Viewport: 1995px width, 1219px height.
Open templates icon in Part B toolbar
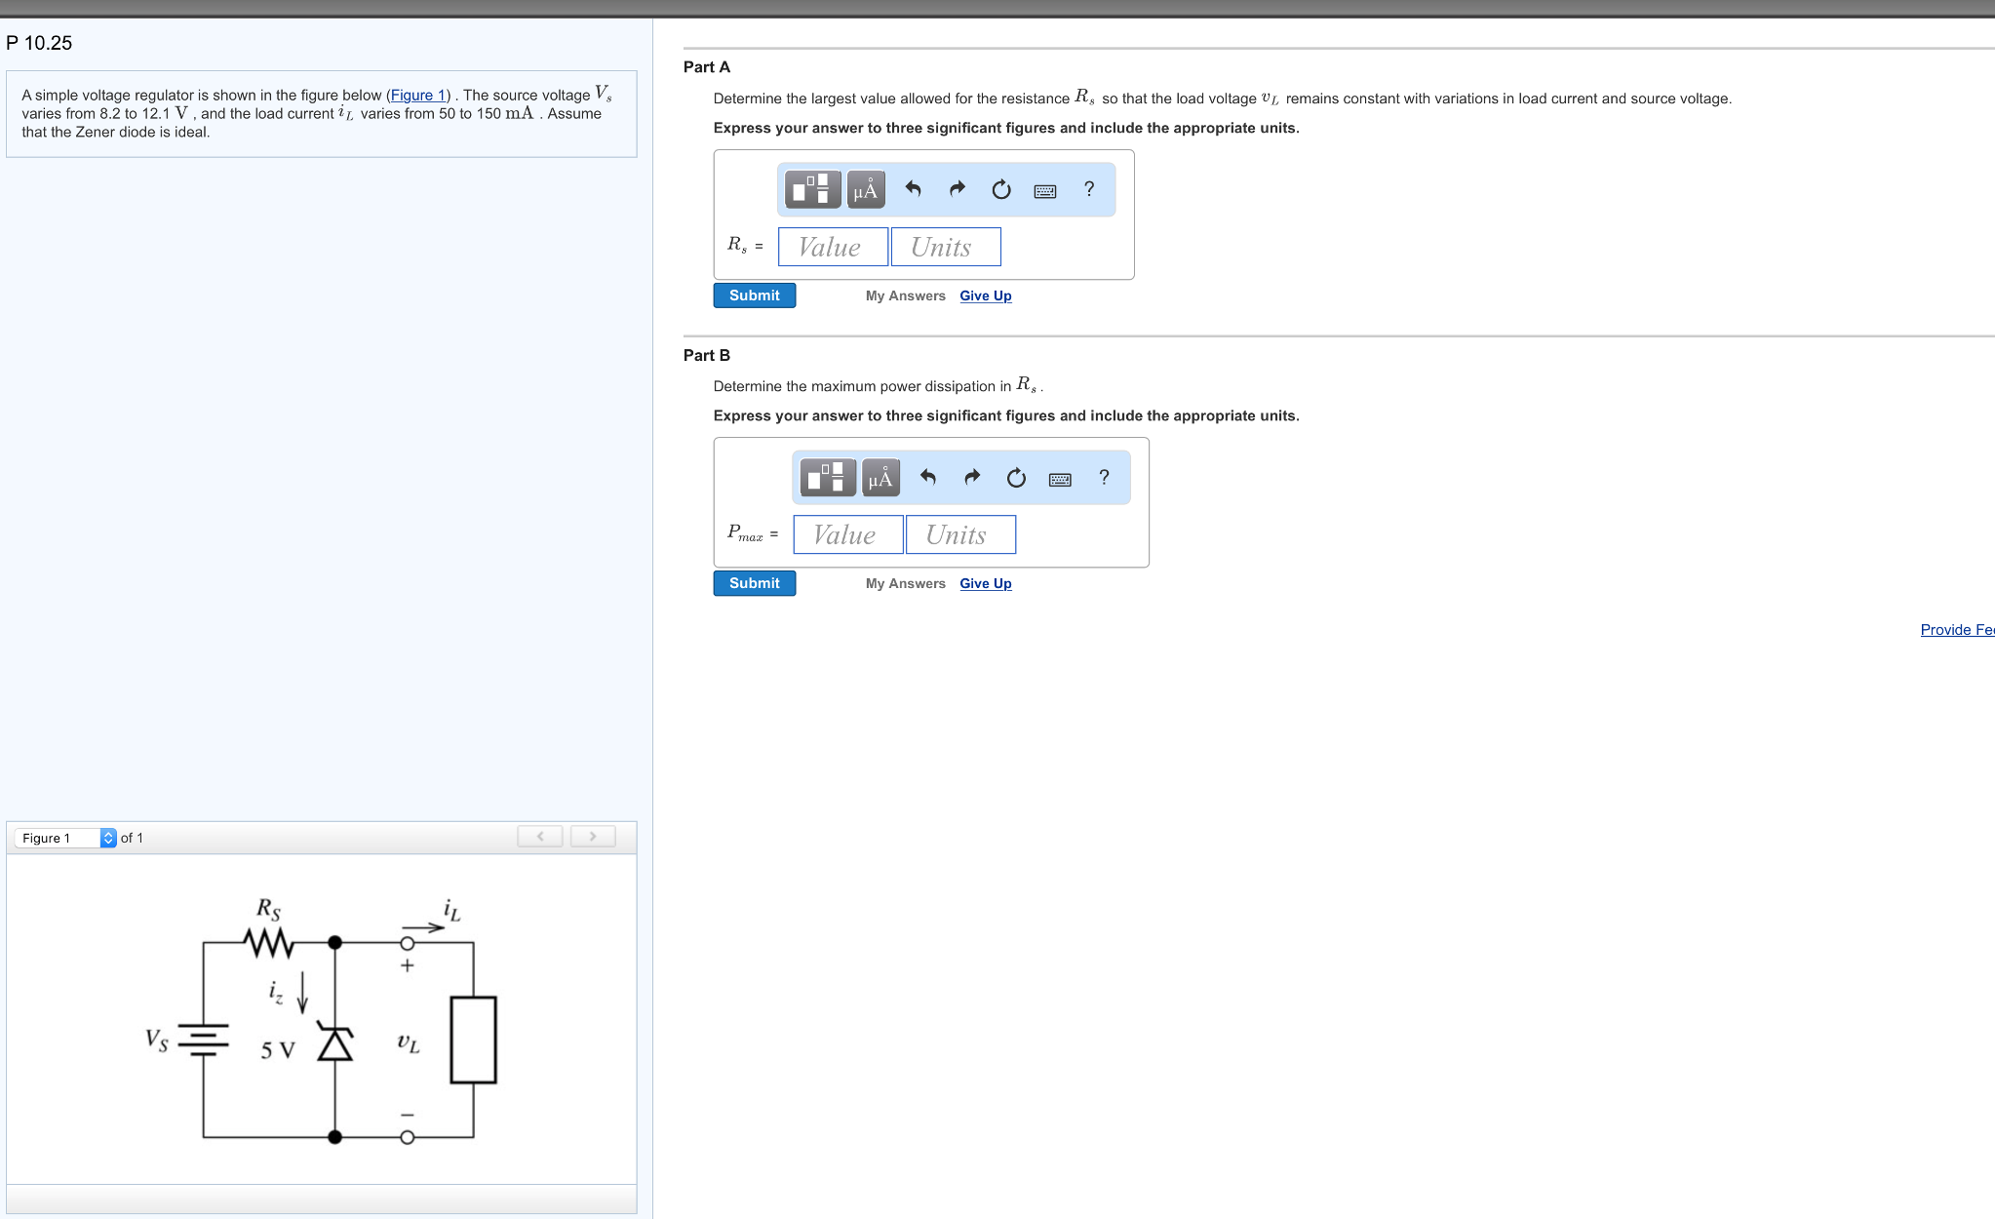tap(827, 477)
